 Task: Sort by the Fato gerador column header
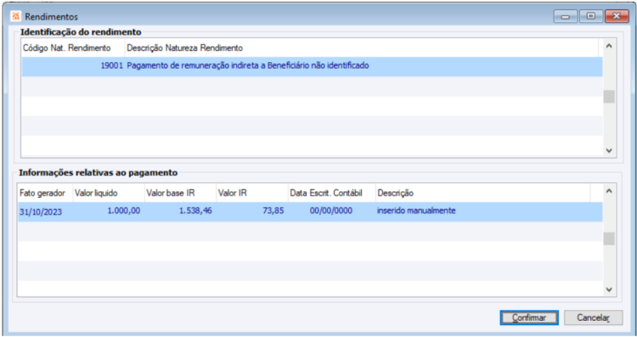[45, 193]
